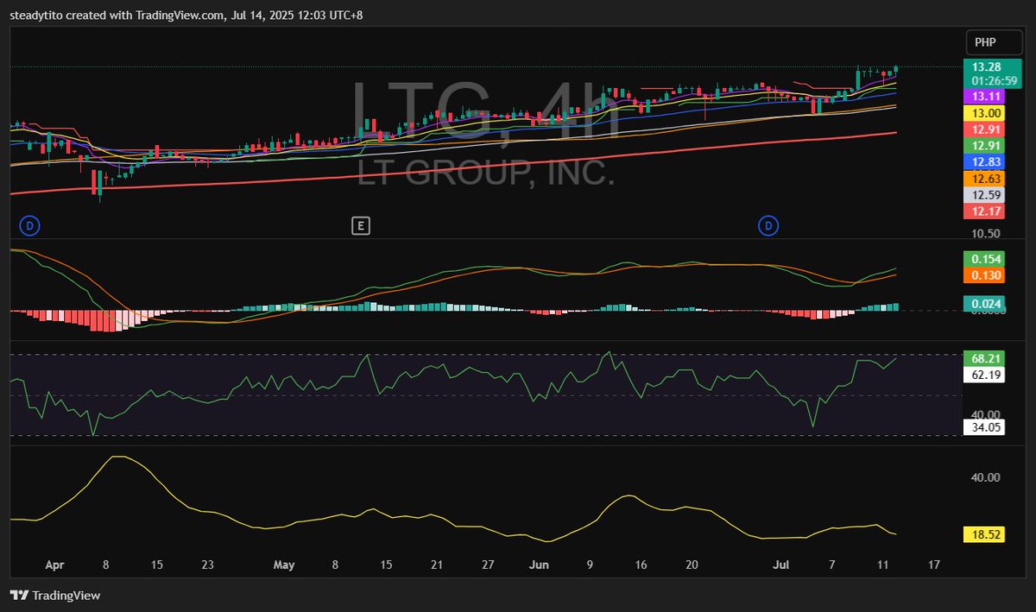Click the 17 date label on the time axis
Image resolution: width=1036 pixels, height=612 pixels.
pos(933,565)
